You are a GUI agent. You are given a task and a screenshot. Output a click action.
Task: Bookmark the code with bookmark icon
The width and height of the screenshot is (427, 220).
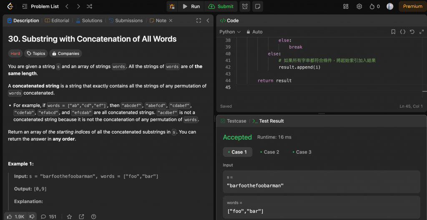click(393, 32)
